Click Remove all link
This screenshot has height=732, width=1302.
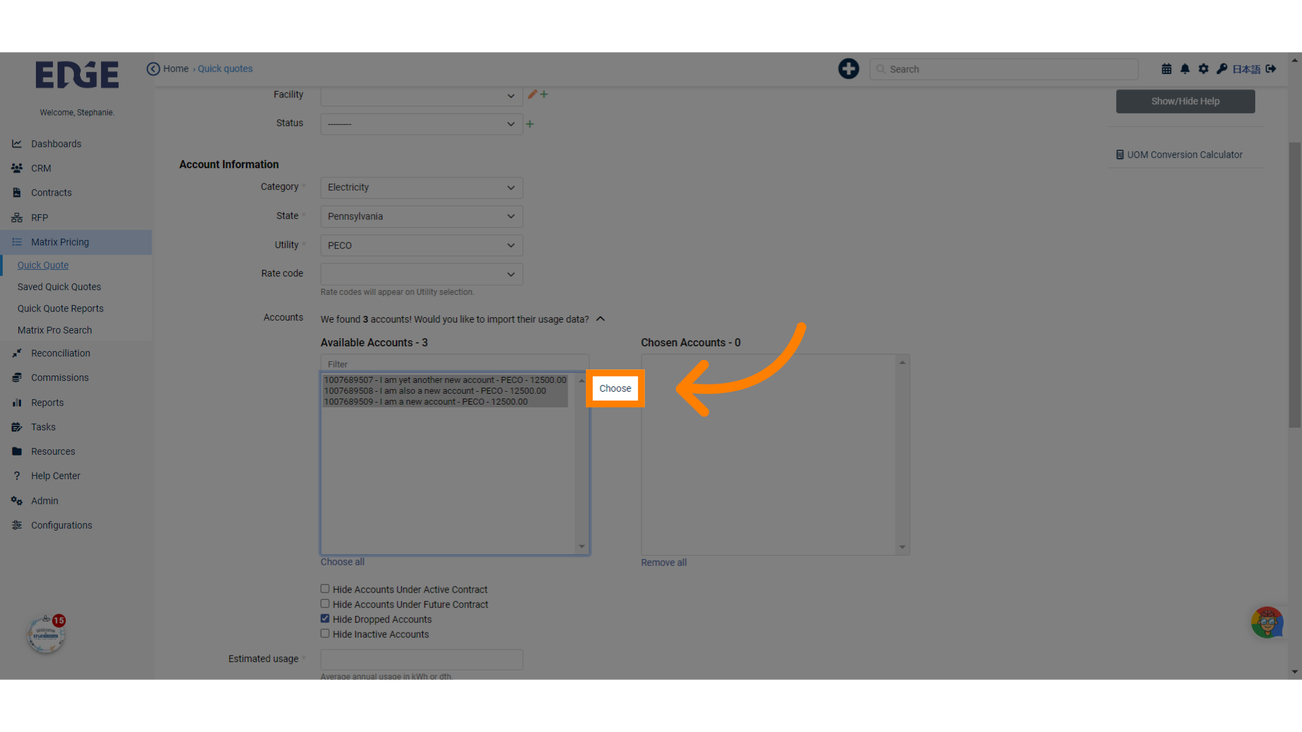(x=663, y=563)
